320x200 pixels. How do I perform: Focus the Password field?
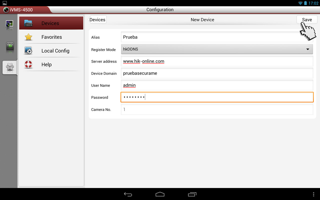[x=217, y=97]
